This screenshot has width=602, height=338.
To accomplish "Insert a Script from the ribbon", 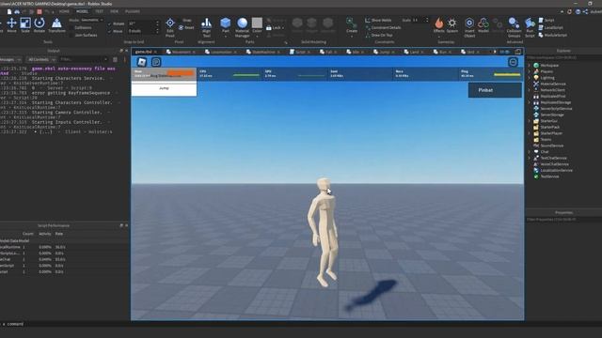I will coord(547,20).
